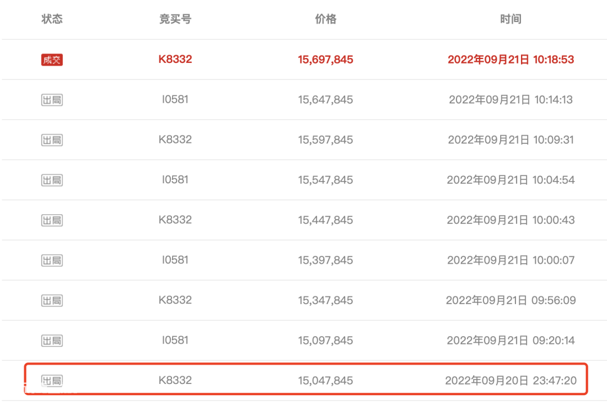Select red bidder number K8332
The image size is (607, 416).
pyautogui.click(x=175, y=59)
